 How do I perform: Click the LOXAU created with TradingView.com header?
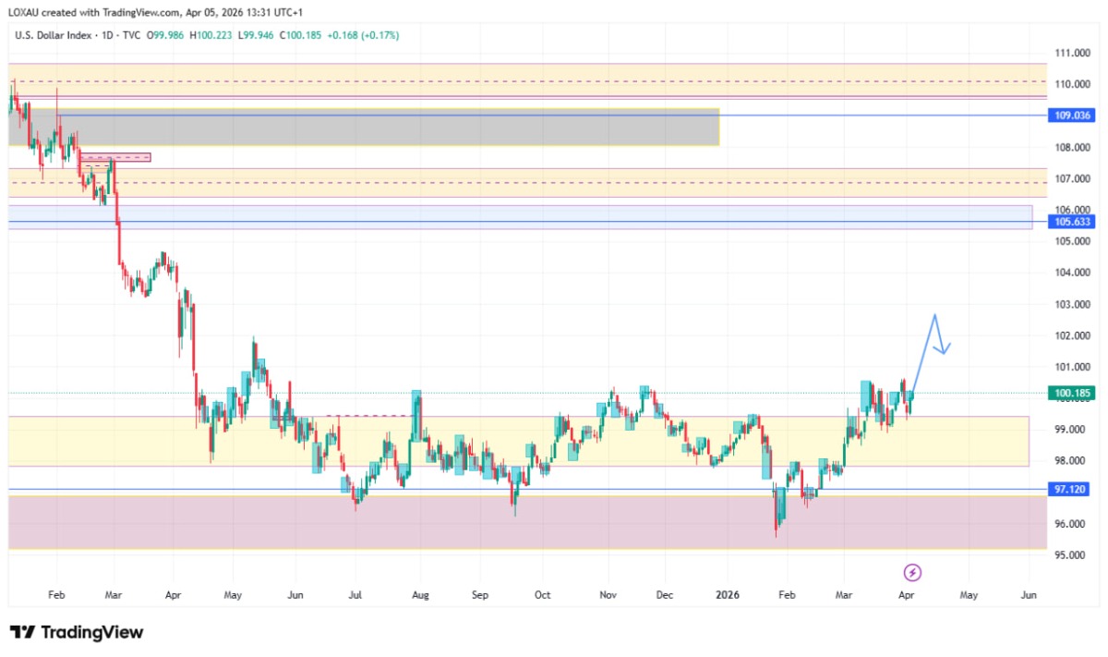[x=157, y=12]
